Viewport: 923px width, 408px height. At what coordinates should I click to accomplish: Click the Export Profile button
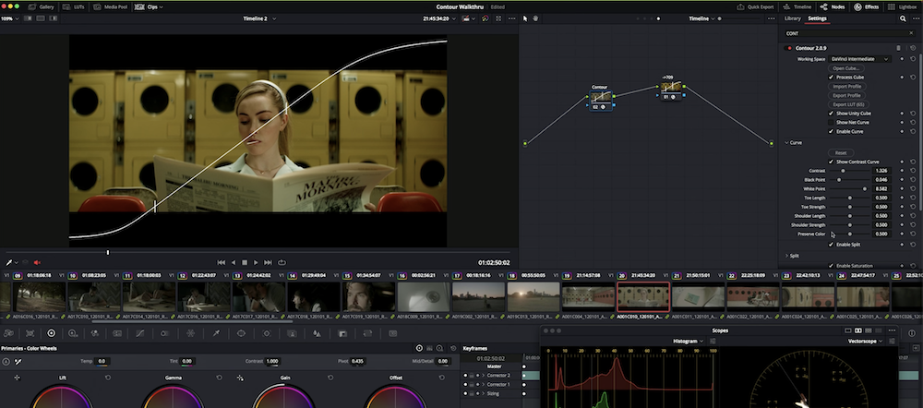click(x=846, y=95)
